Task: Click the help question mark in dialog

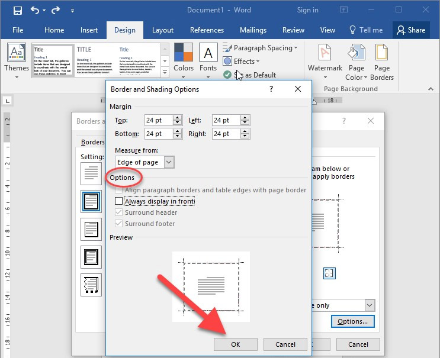Action: tap(271, 89)
